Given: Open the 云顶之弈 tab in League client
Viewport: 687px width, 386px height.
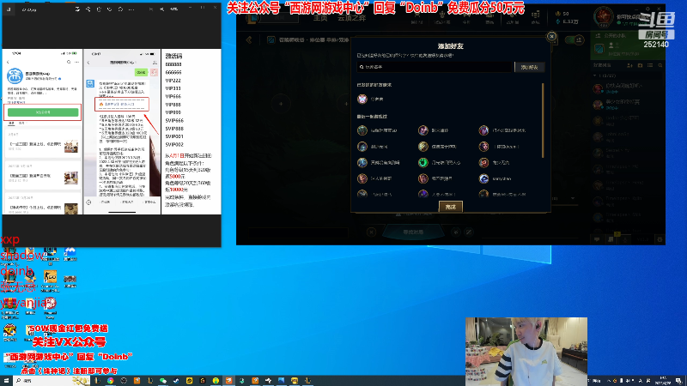Looking at the screenshot, I should pyautogui.click(x=352, y=18).
